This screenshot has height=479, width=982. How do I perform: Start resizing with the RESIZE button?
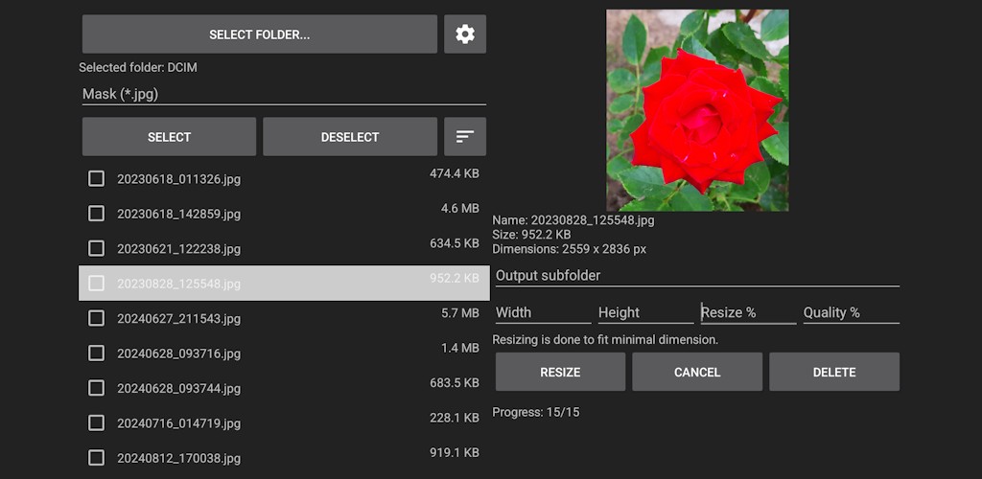click(x=560, y=372)
